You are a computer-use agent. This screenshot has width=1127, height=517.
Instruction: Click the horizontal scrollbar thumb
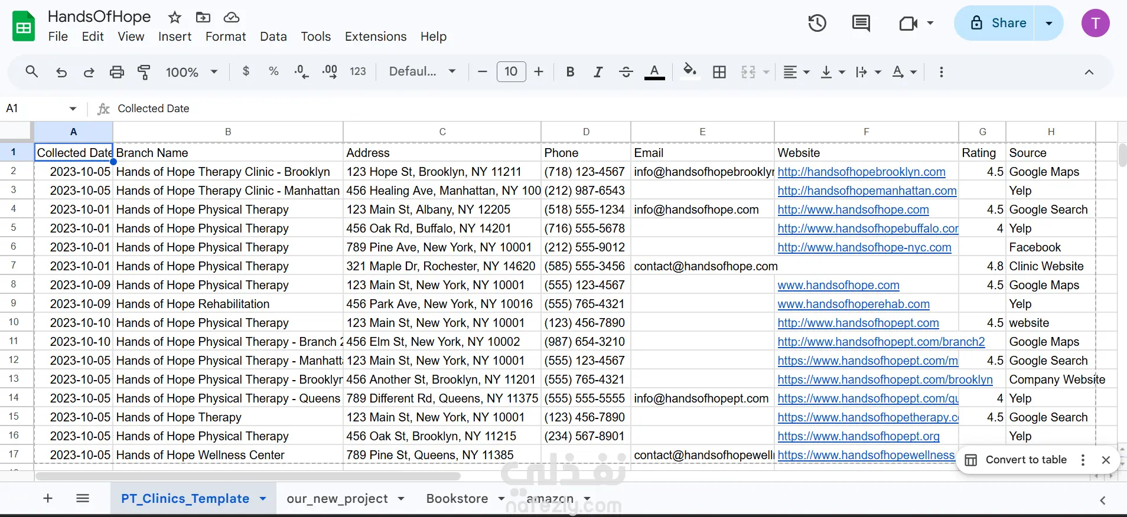(248, 476)
